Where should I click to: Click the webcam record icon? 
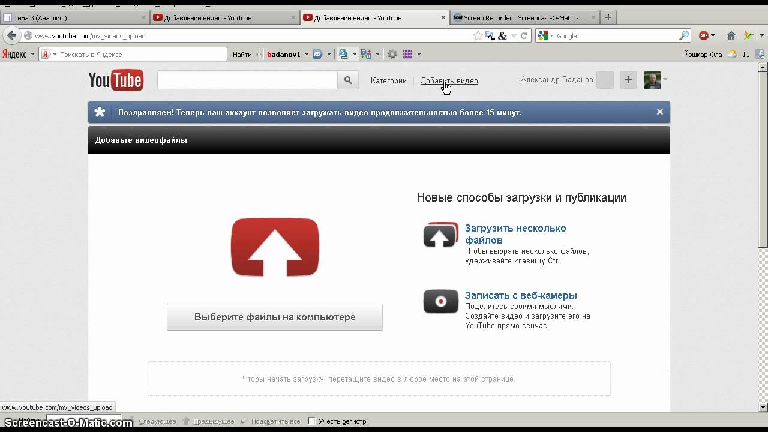click(x=440, y=301)
